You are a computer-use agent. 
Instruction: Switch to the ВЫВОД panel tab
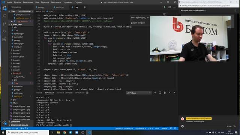tap(39, 93)
